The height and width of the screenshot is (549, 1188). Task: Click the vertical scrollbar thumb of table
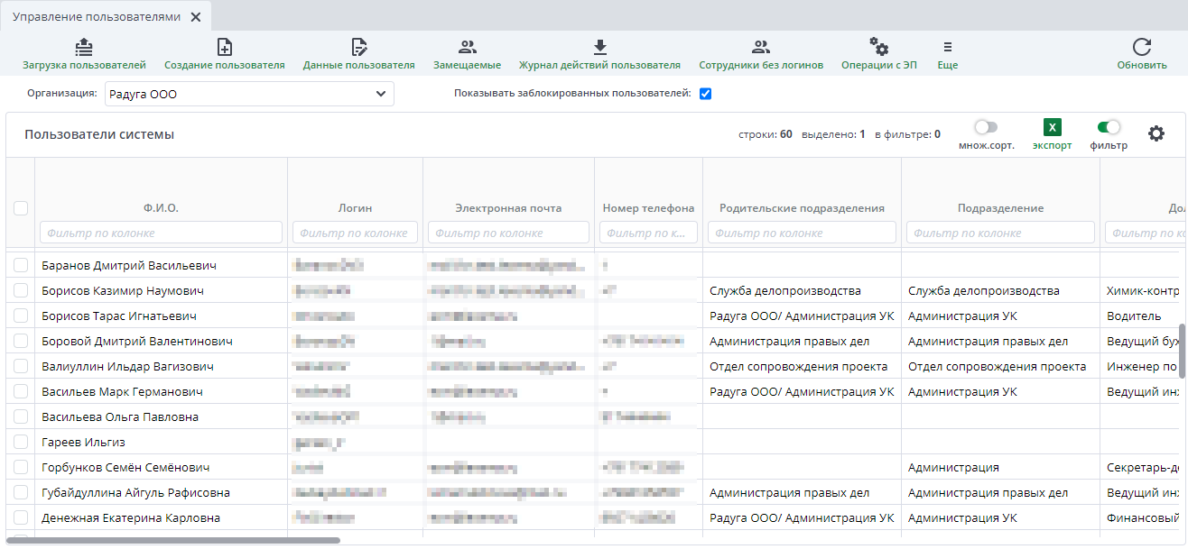click(x=1182, y=350)
